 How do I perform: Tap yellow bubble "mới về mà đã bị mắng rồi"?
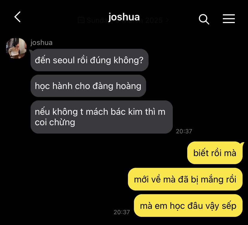[185, 179]
